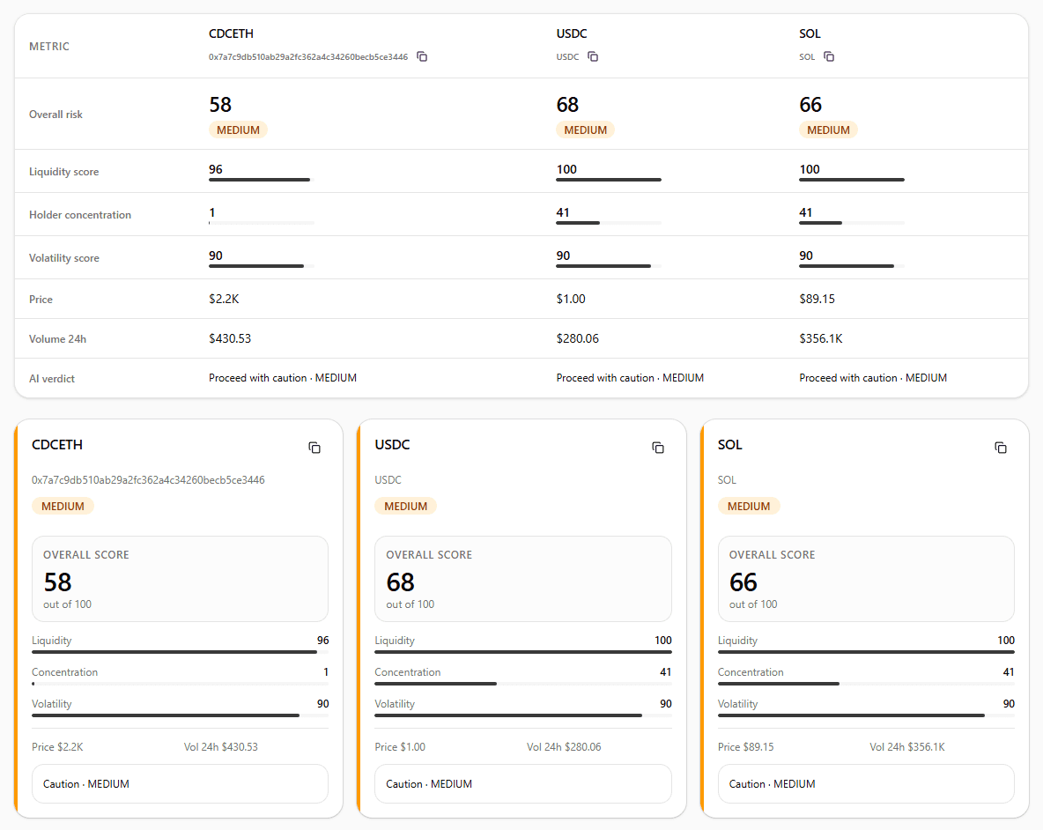Select the USDC column header in table

click(x=572, y=33)
